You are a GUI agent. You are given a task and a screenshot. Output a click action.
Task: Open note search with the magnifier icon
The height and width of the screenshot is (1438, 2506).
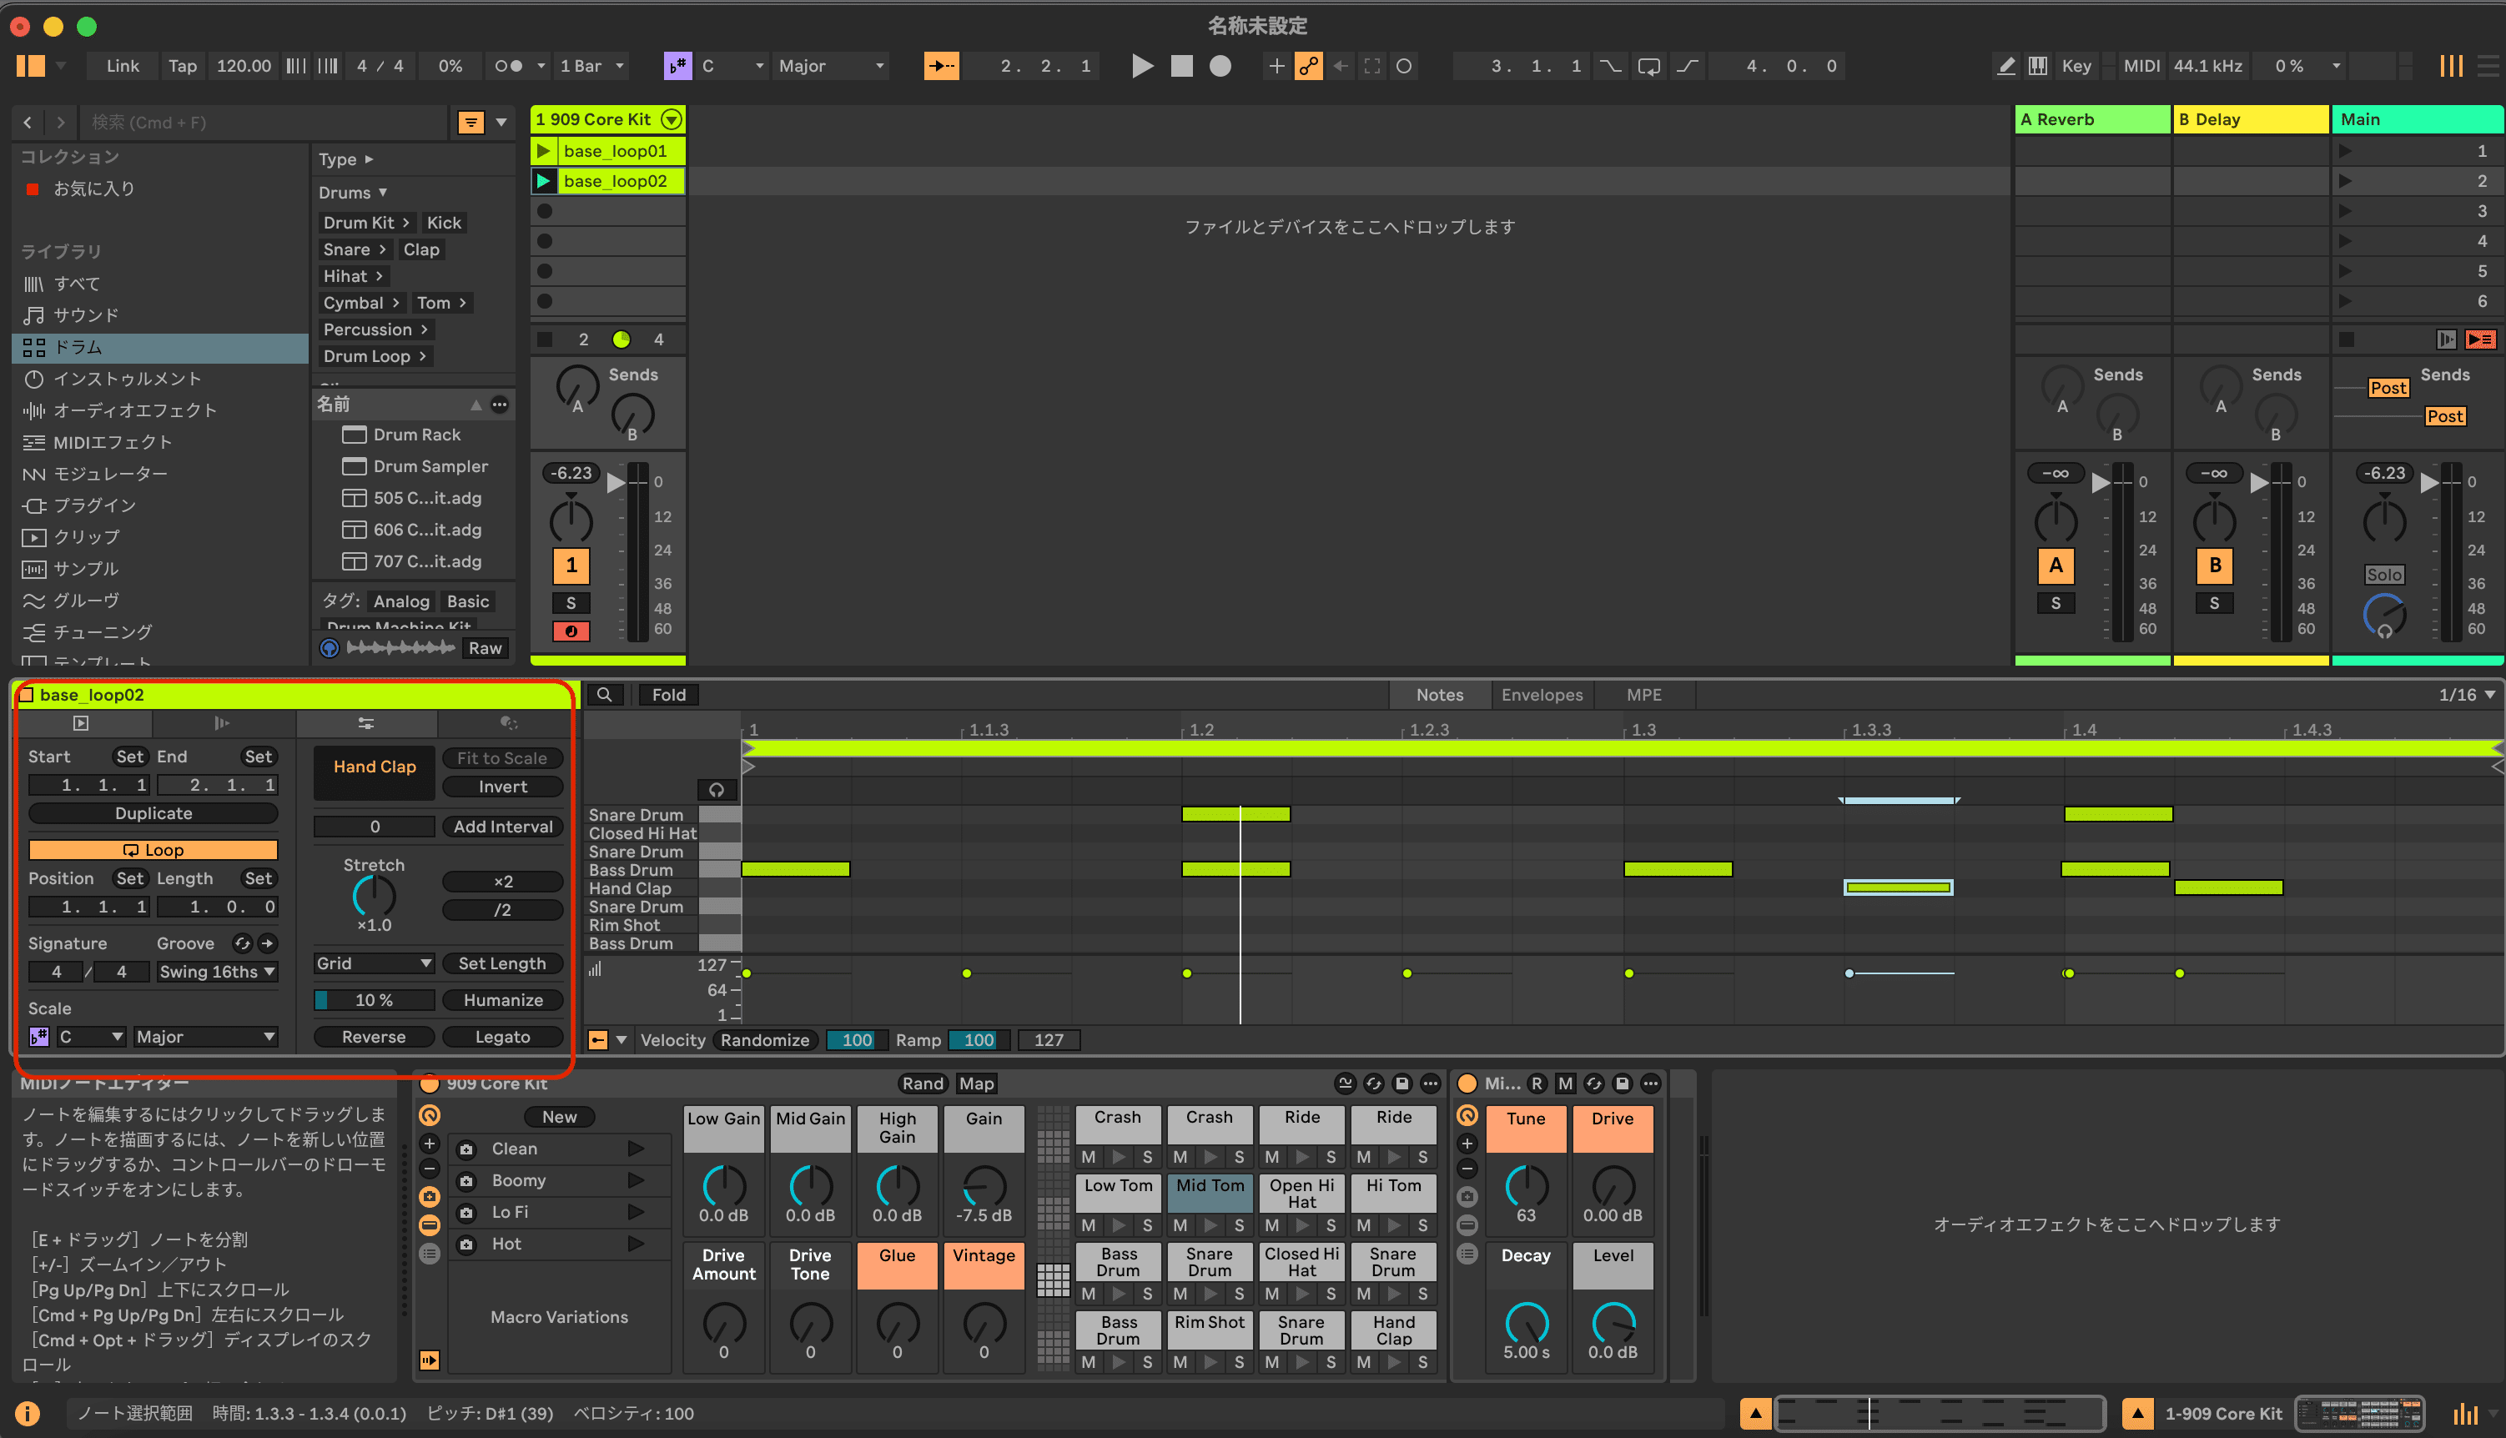[x=606, y=694]
